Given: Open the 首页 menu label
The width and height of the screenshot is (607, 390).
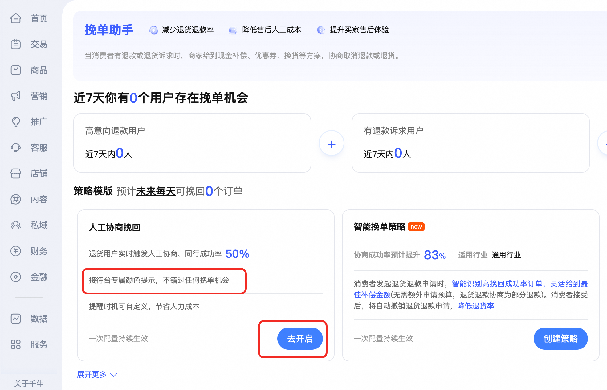Looking at the screenshot, I should 39,18.
